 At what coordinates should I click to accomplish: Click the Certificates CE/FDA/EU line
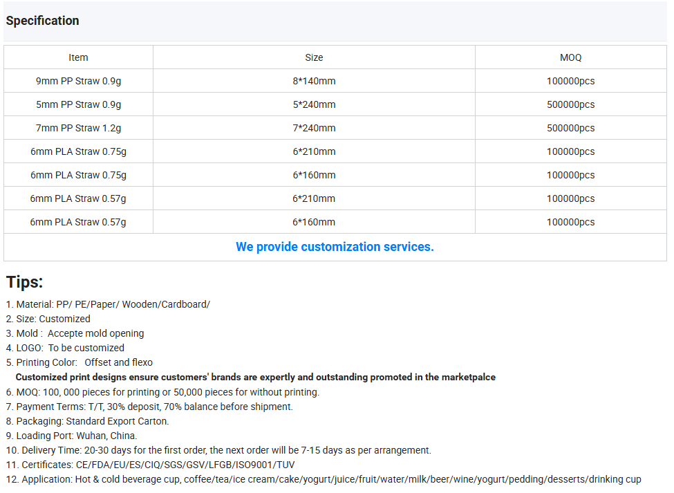(150, 465)
